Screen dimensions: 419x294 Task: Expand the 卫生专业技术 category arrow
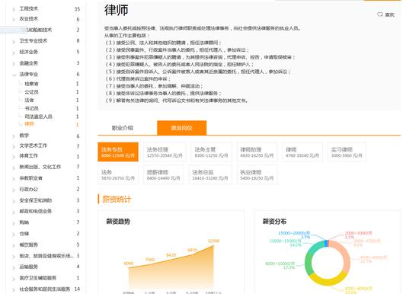pos(14,41)
